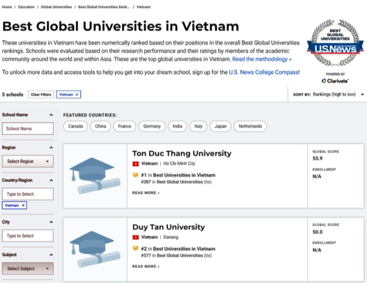Go to Global Universities breadcrumb
The height and width of the screenshot is (283, 367).
[x=56, y=7]
